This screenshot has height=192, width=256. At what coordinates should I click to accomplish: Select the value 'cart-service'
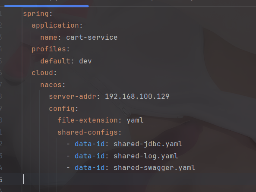(x=92, y=38)
